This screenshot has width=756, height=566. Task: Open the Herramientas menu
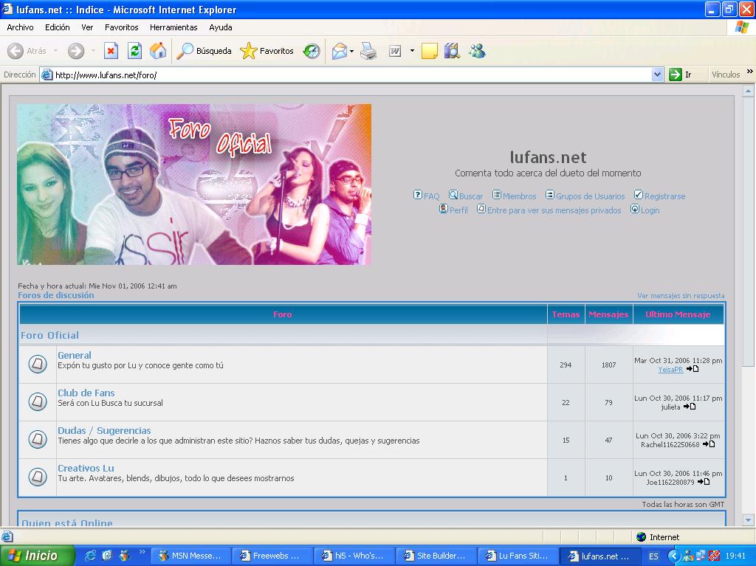173,27
